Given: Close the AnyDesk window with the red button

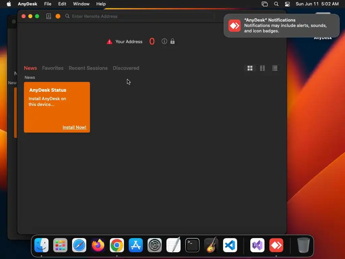Looking at the screenshot, I should click(x=24, y=16).
